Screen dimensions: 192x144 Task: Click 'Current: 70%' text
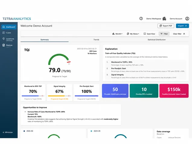tap(33, 114)
